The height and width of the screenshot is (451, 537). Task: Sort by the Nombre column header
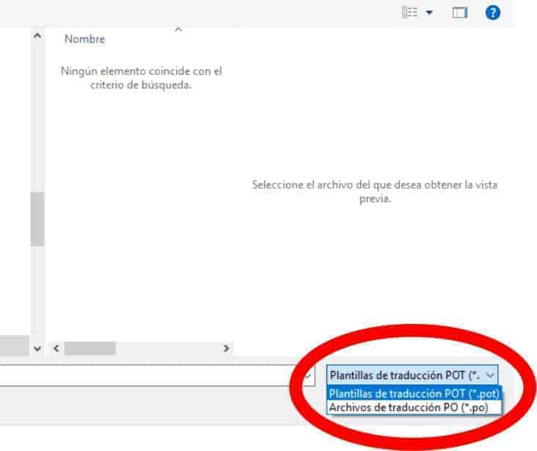[x=84, y=39]
